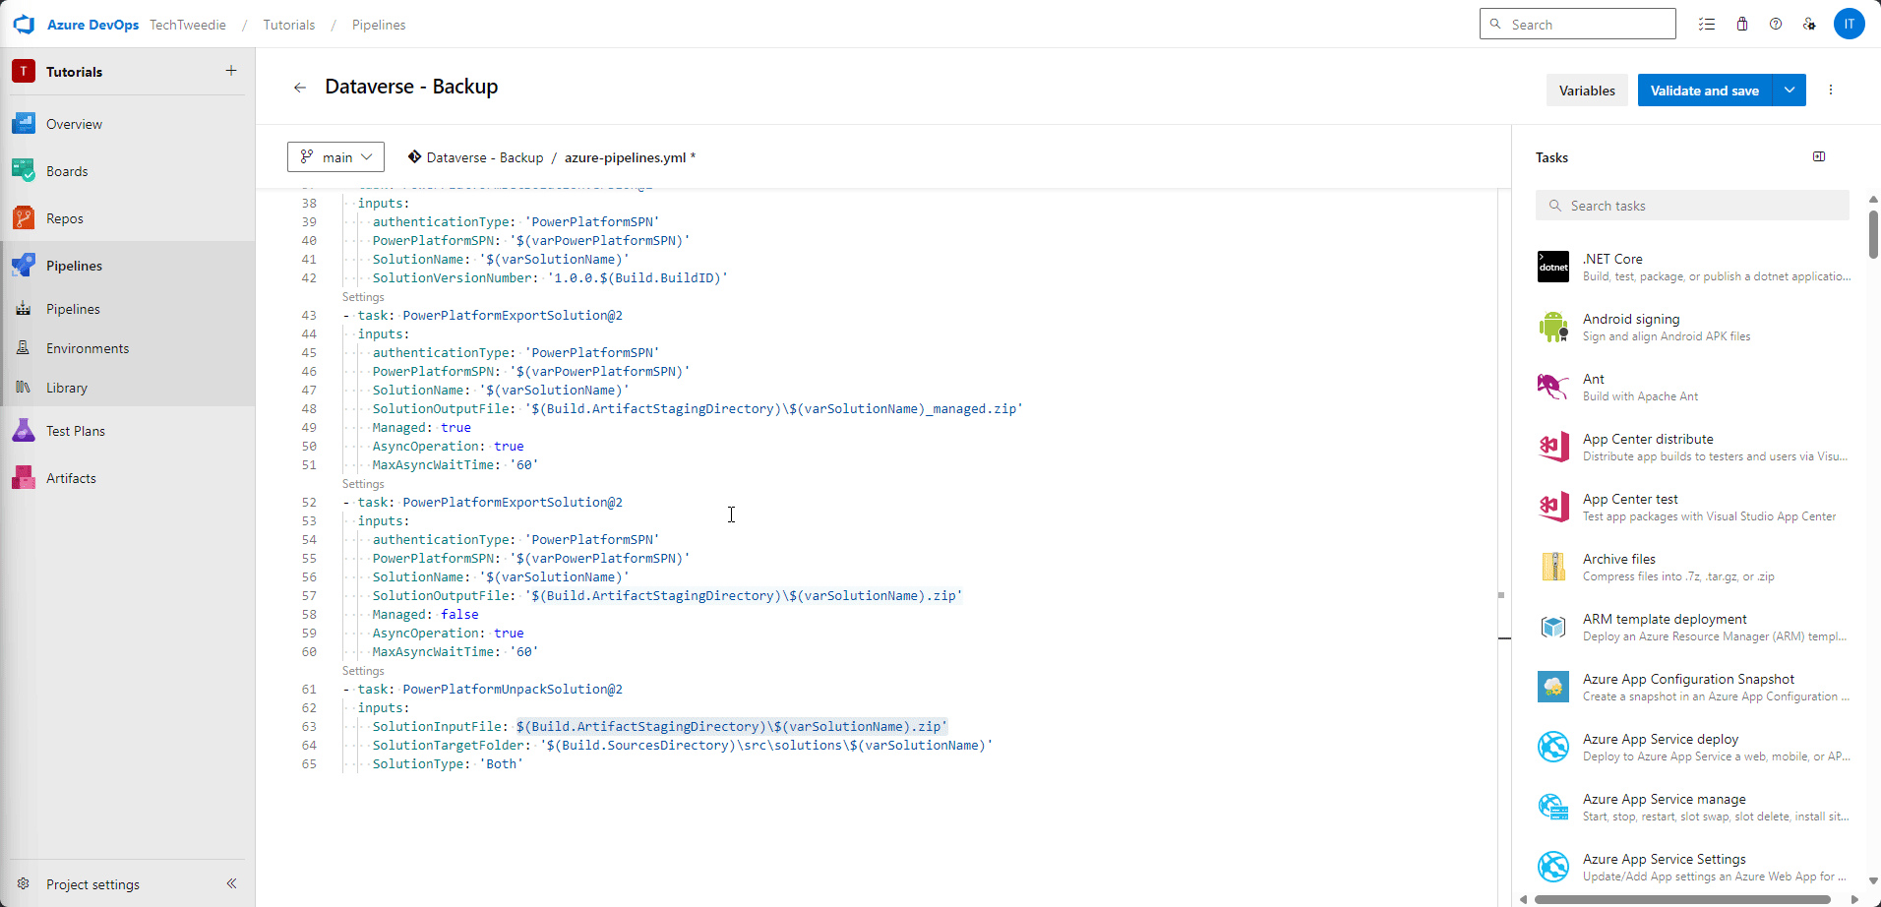The height and width of the screenshot is (907, 1881).
Task: Open Test Plans from the sidebar
Action: (x=77, y=430)
